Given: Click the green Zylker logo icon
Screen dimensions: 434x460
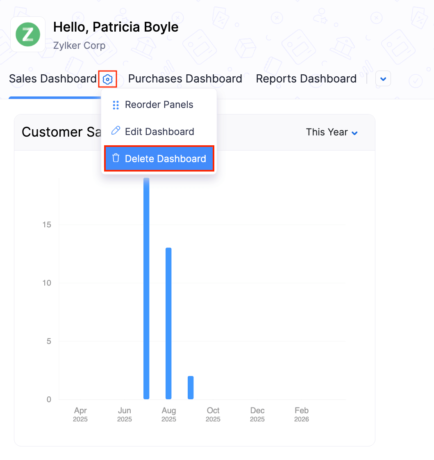Looking at the screenshot, I should click(27, 34).
